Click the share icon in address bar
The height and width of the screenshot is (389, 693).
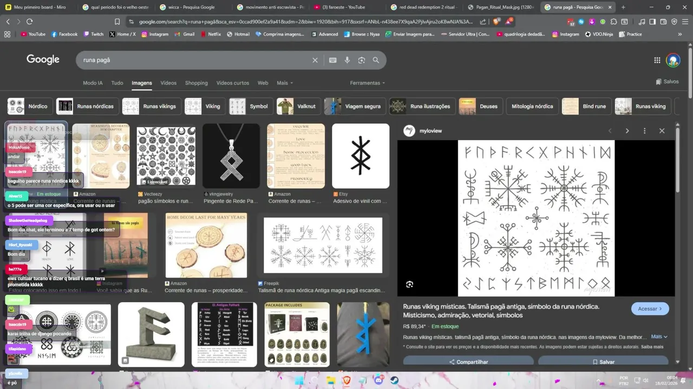483,22
